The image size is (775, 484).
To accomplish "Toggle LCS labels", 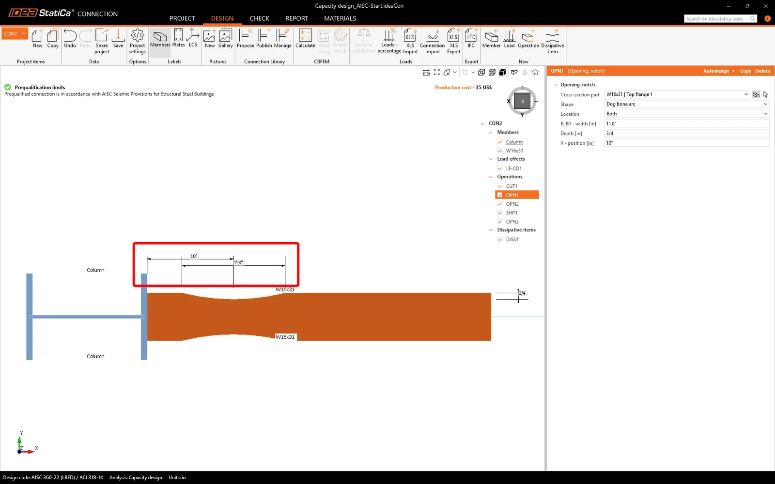I will [193, 39].
